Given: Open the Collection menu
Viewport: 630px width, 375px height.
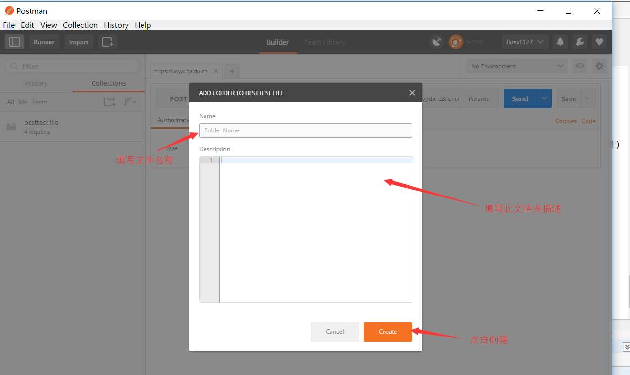Looking at the screenshot, I should pyautogui.click(x=80, y=25).
